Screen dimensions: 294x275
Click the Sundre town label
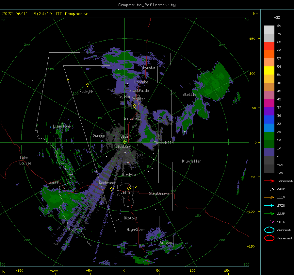click(x=99, y=135)
